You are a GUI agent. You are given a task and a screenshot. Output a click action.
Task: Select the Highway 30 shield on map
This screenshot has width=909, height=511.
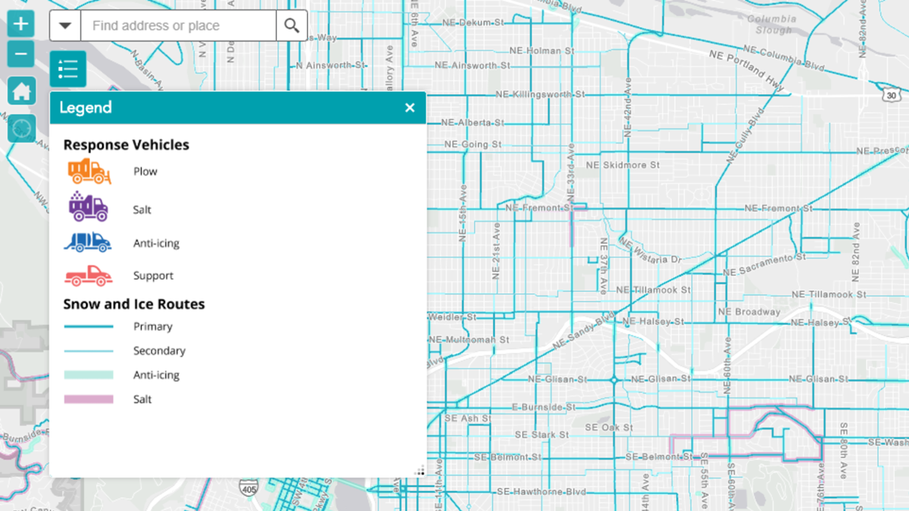tap(891, 95)
